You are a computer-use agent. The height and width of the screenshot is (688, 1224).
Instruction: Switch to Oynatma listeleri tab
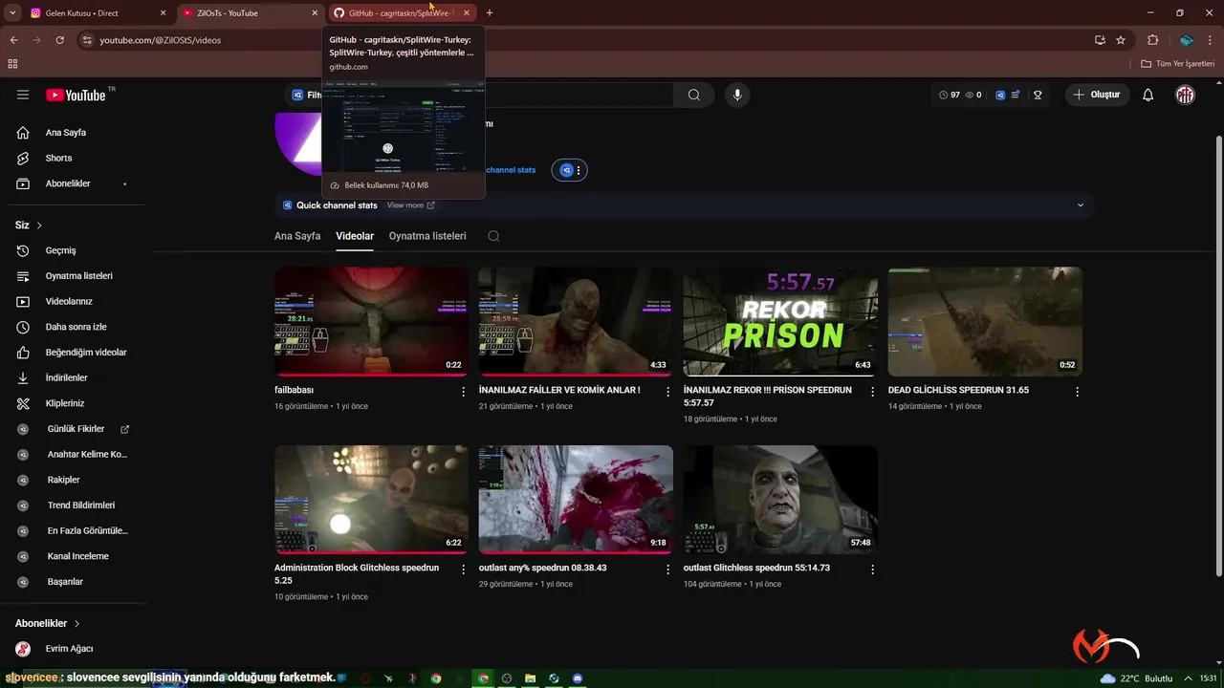(427, 236)
